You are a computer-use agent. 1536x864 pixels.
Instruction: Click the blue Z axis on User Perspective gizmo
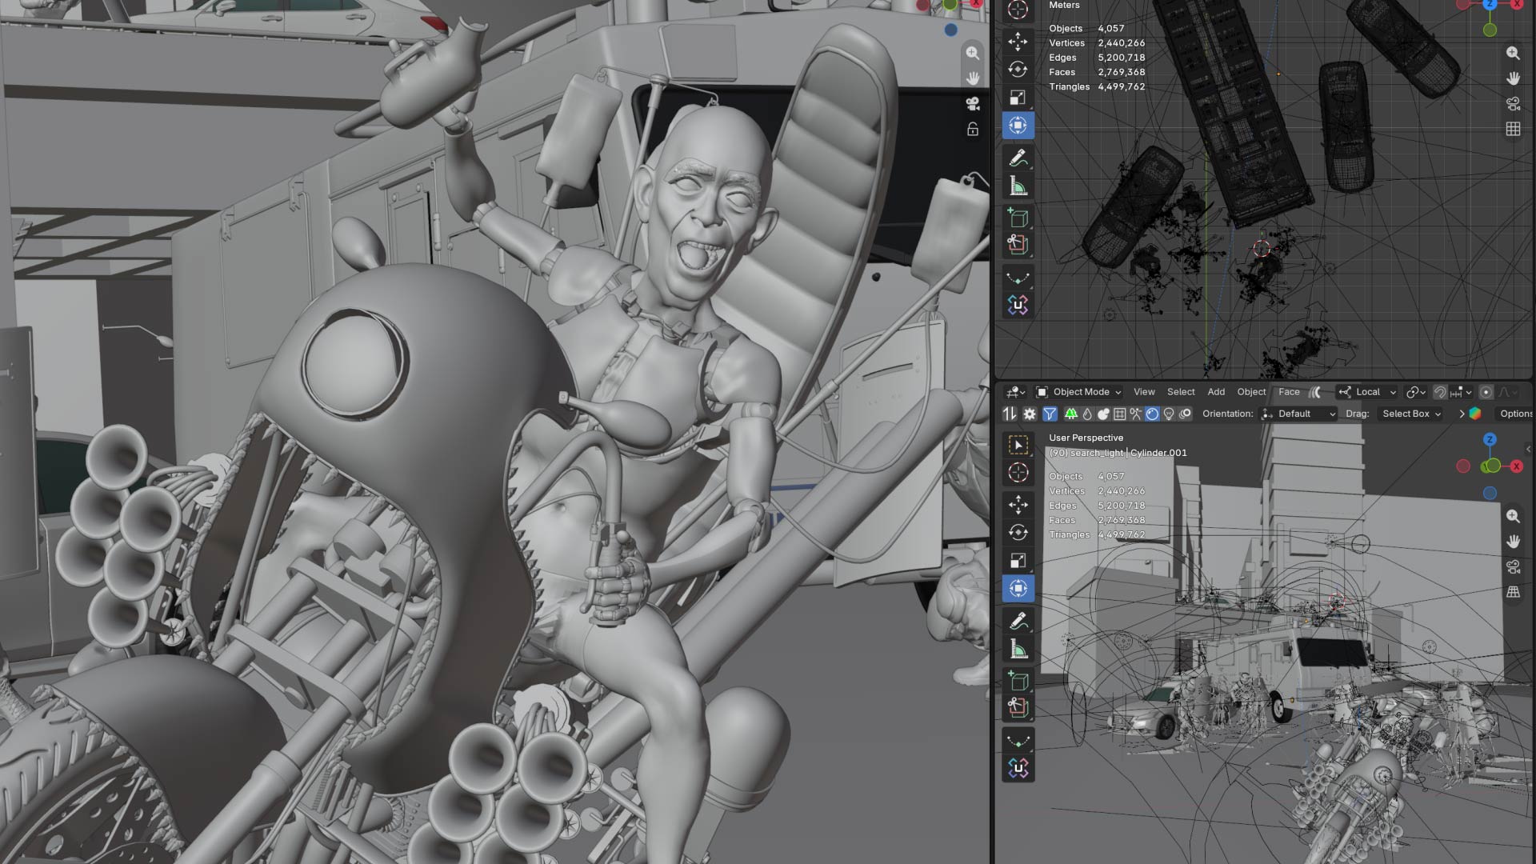point(1490,439)
